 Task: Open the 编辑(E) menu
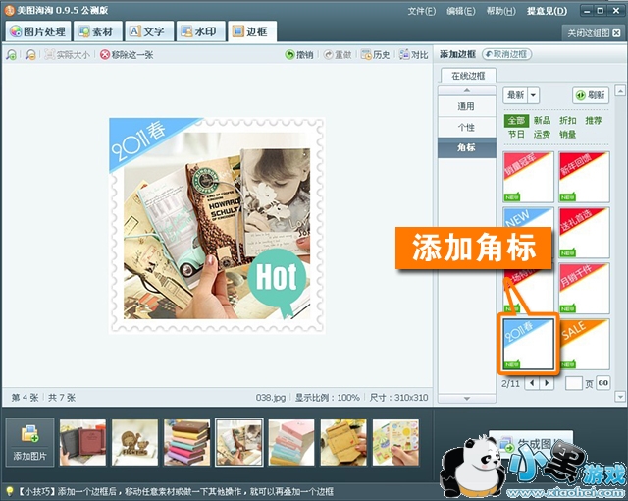tap(460, 11)
